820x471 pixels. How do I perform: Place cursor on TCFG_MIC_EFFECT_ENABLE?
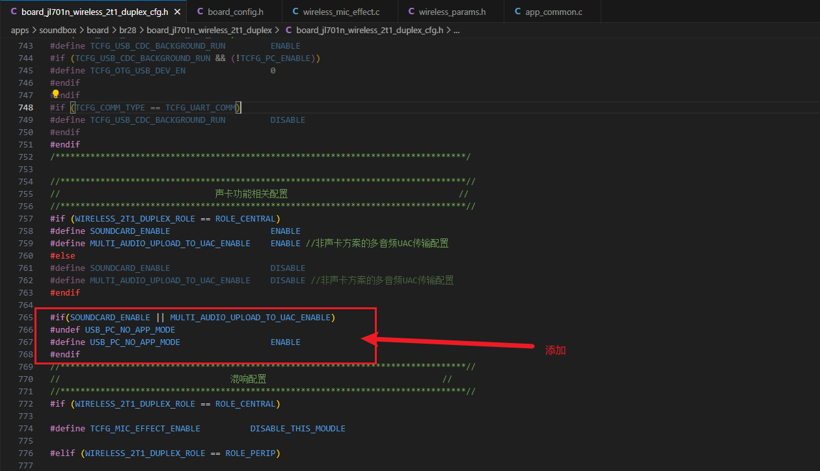(x=145, y=428)
